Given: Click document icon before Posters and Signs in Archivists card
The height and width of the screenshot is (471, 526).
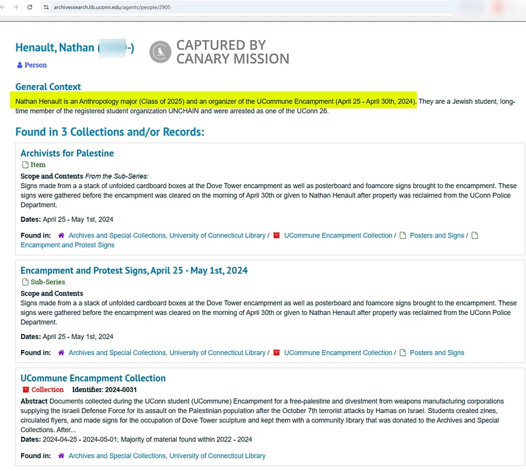Looking at the screenshot, I should click(x=403, y=235).
